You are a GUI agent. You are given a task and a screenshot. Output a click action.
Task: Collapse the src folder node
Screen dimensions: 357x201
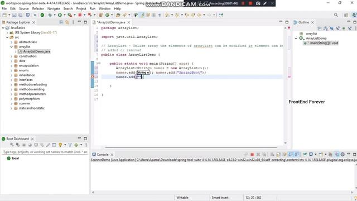tap(7, 37)
